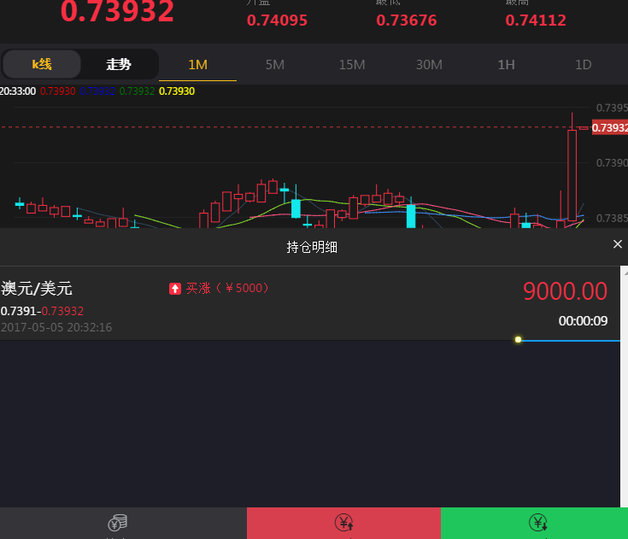This screenshot has height=539, width=628.
Task: Select the 5M timeframe tab
Action: pos(275,64)
